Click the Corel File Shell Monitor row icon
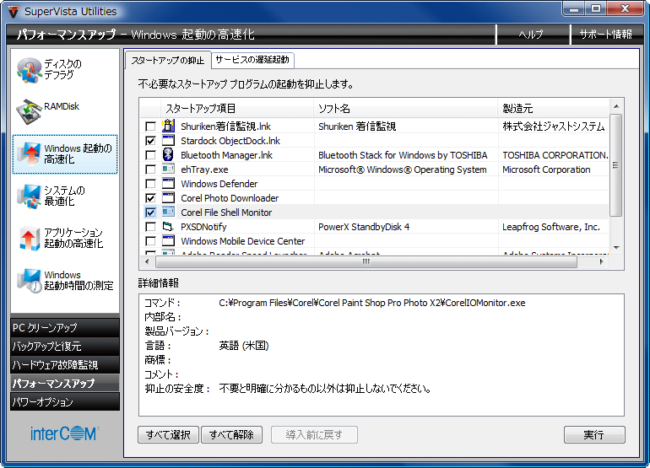This screenshot has width=650, height=468. pos(168,212)
